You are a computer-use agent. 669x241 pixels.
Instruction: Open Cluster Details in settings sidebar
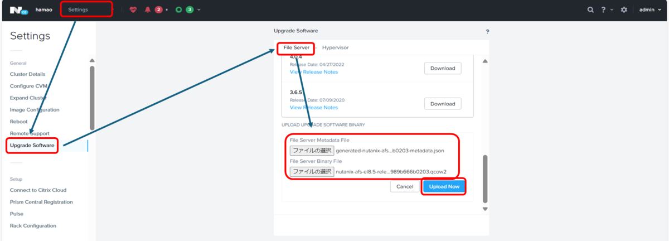28,74
